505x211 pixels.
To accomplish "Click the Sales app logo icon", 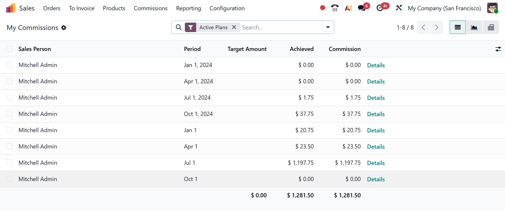I will [x=11, y=8].
